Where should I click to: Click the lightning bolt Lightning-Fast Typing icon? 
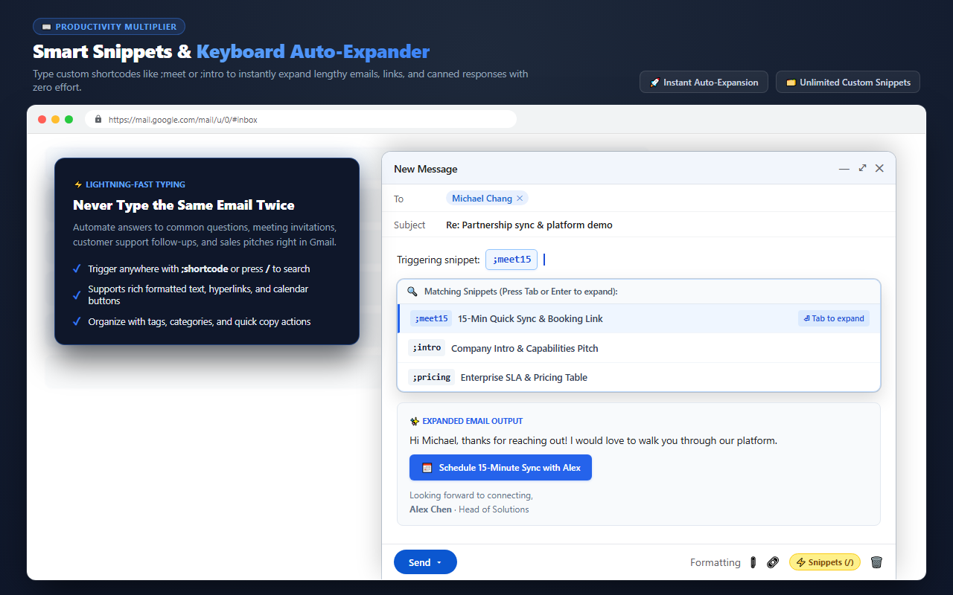tap(78, 184)
